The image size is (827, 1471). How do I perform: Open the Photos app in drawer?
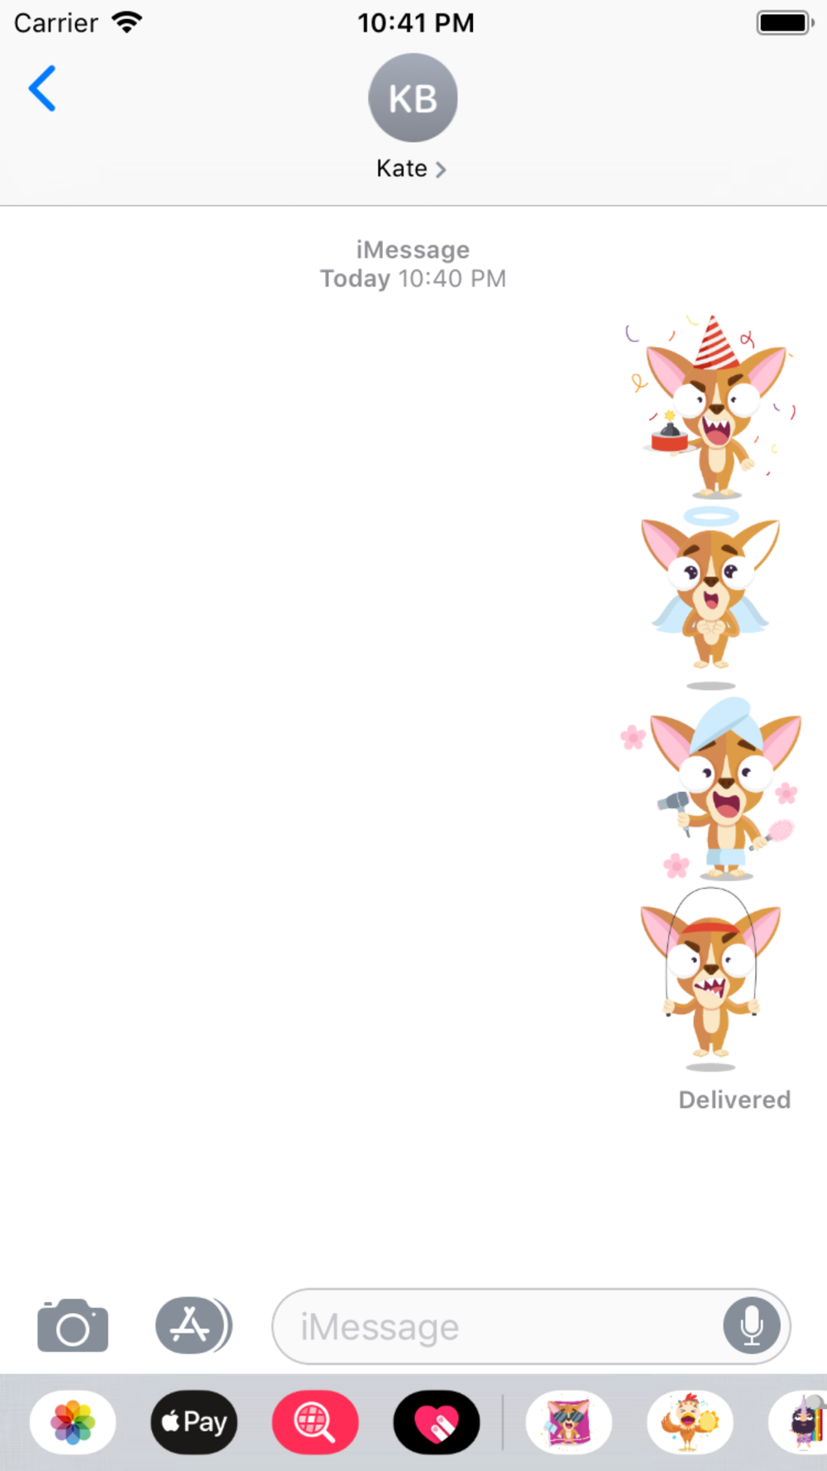(x=73, y=1422)
